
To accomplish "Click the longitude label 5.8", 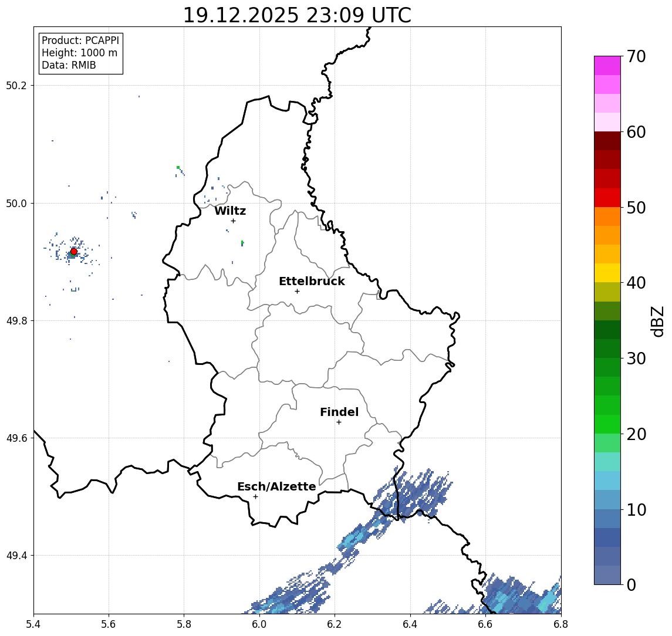I will pyautogui.click(x=184, y=624).
